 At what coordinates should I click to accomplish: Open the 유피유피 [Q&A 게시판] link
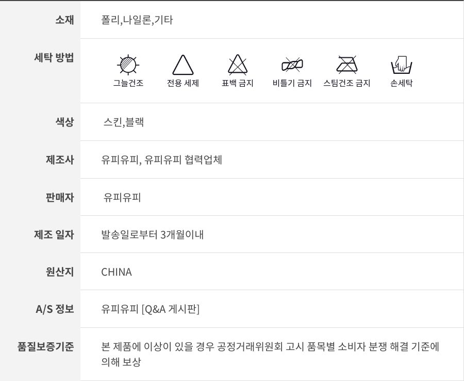pyautogui.click(x=150, y=309)
